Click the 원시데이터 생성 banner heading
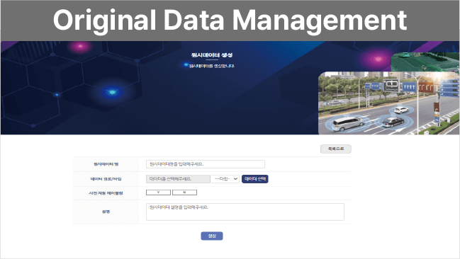 [x=212, y=54]
